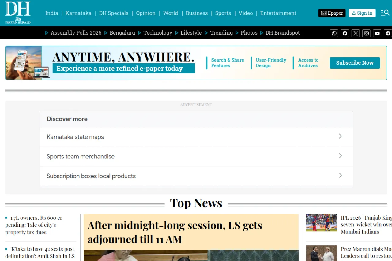
Task: Click the Top News section heading
Action: pos(196,203)
